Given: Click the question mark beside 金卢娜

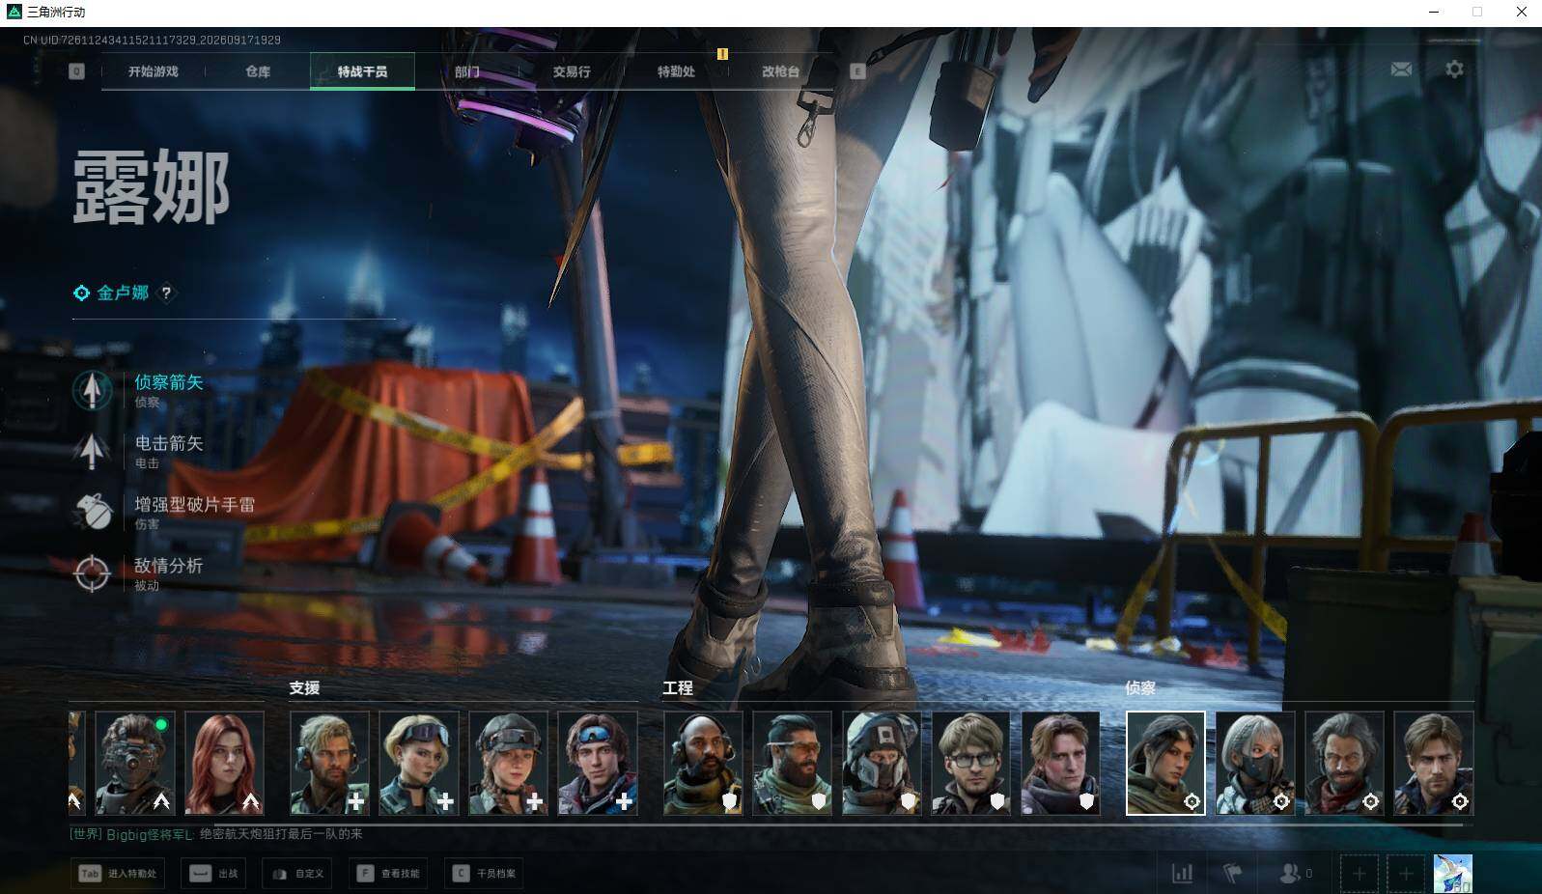Looking at the screenshot, I should click(x=166, y=293).
